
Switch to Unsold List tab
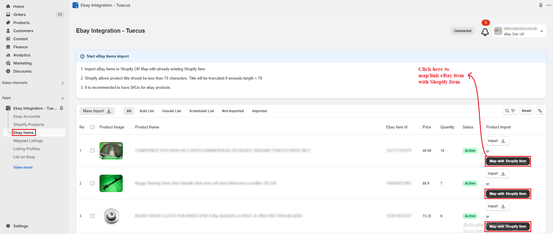pyautogui.click(x=171, y=111)
